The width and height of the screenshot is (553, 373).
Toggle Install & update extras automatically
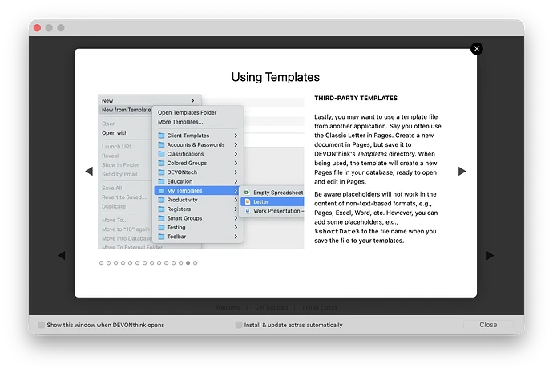point(239,325)
